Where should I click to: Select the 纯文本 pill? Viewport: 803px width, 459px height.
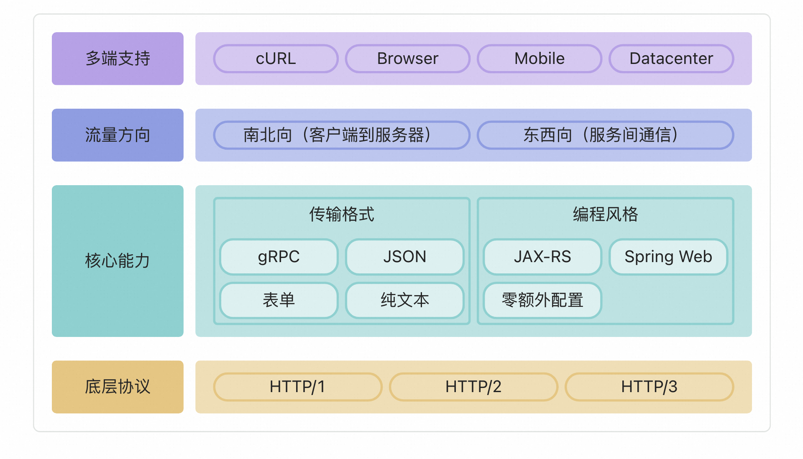pos(404,300)
